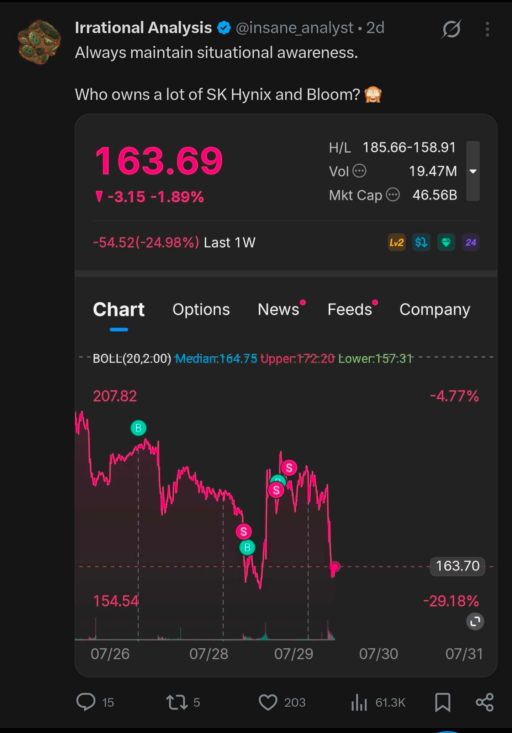Tap the purple 24 badge icon

pyautogui.click(x=470, y=243)
